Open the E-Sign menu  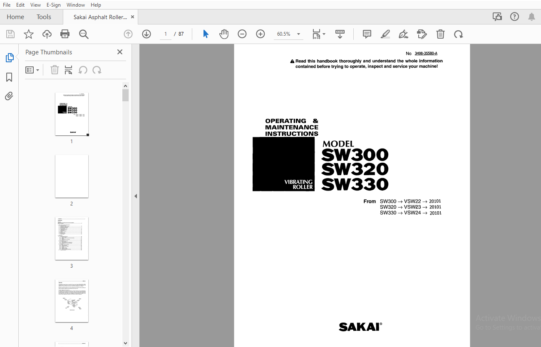point(54,5)
